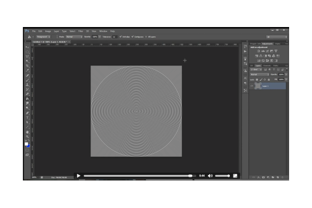Screen dimensions: 312x208
Task: Click the foreground white color swatch
Action: tap(27, 144)
